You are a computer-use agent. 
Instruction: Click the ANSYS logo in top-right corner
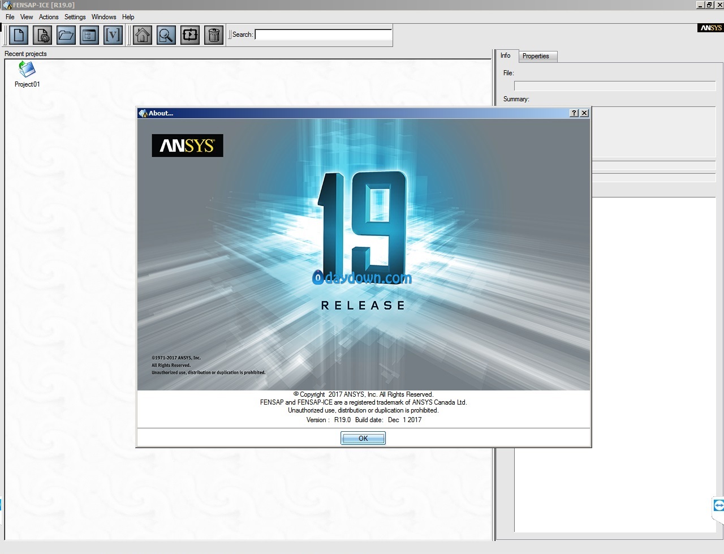tap(710, 28)
